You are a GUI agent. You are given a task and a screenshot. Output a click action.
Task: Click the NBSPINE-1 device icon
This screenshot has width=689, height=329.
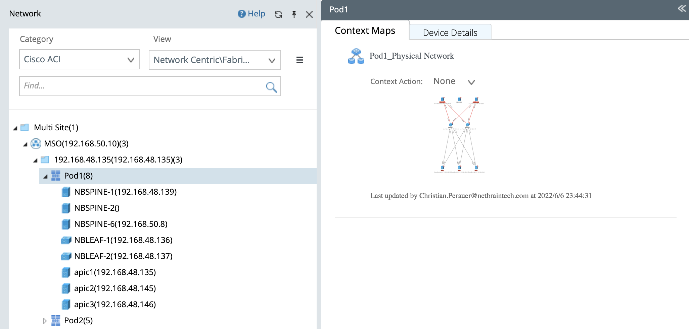(x=66, y=192)
